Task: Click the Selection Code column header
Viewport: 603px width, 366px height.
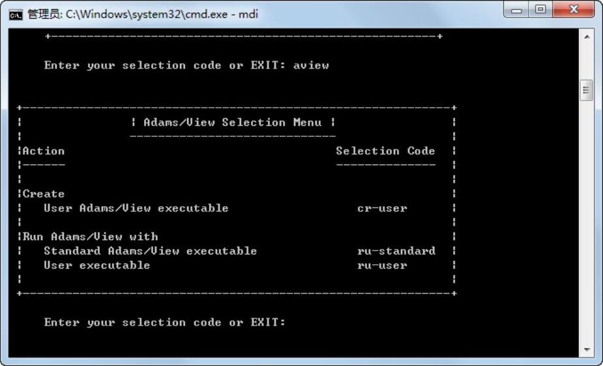Action: coord(385,151)
